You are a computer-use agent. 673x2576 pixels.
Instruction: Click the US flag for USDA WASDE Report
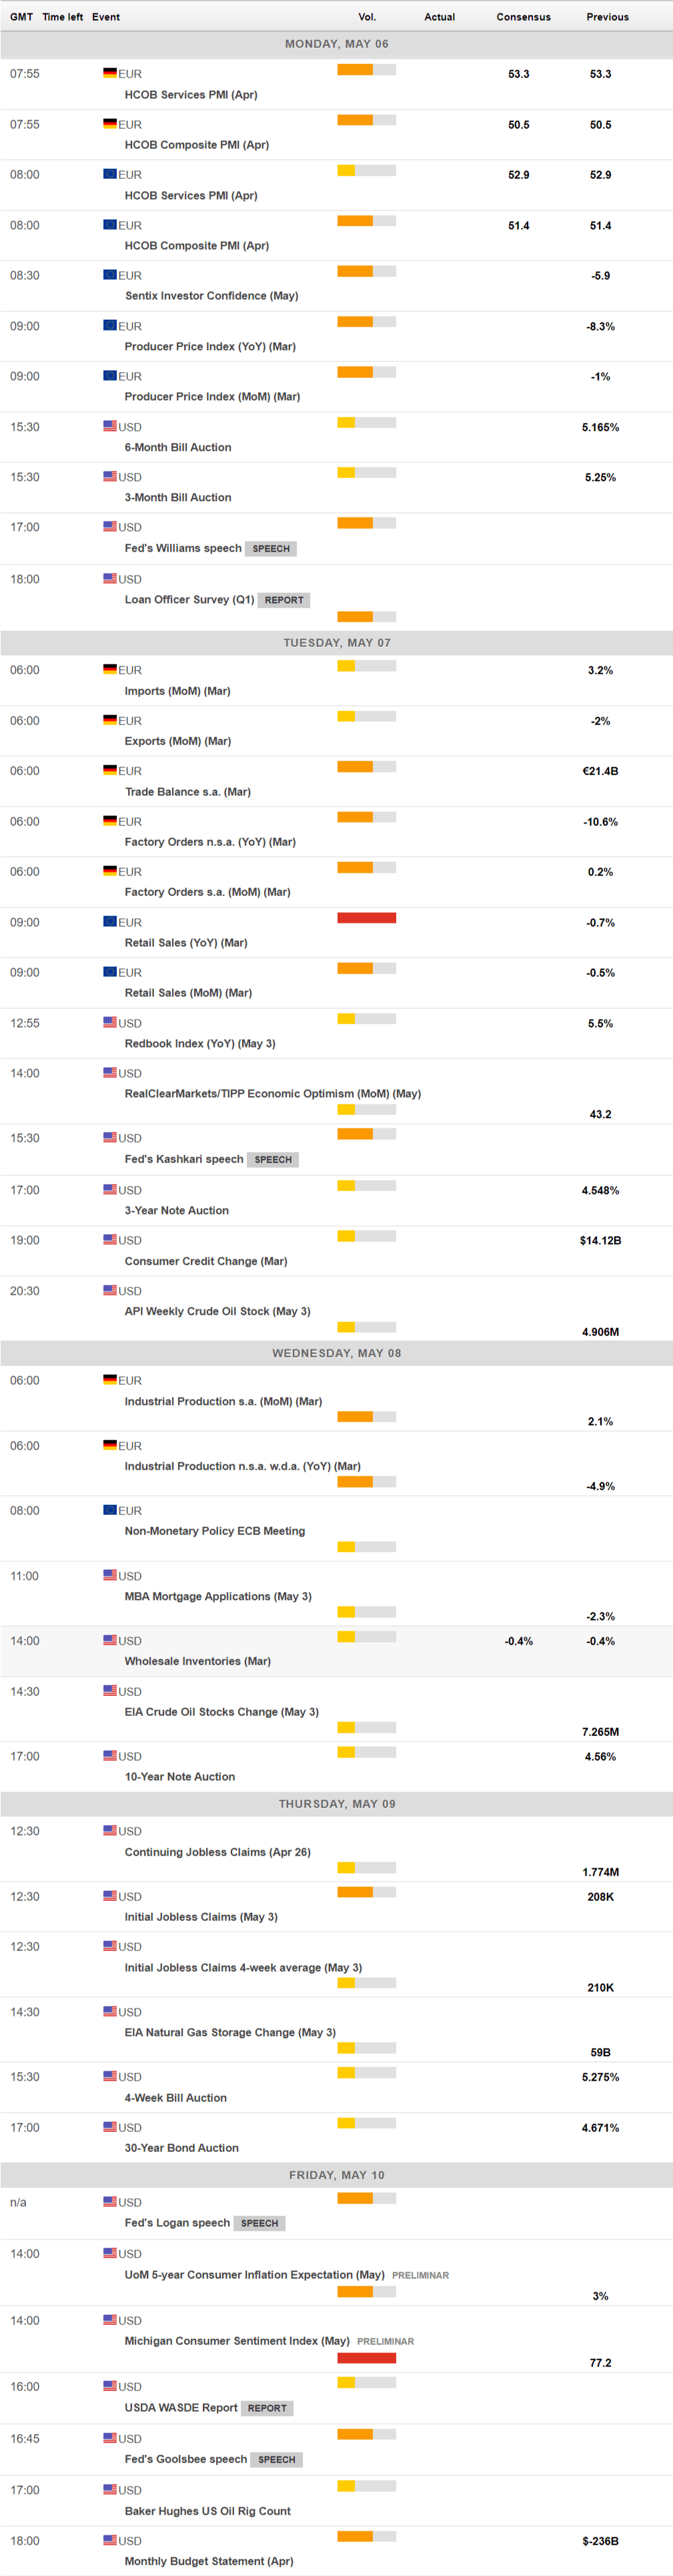pos(110,2386)
